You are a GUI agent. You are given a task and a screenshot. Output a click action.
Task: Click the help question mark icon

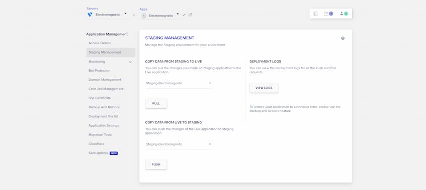(x=343, y=38)
